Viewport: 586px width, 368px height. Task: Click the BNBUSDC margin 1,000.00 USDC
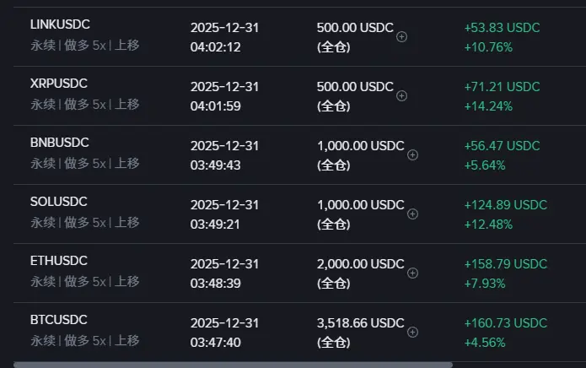click(x=360, y=146)
